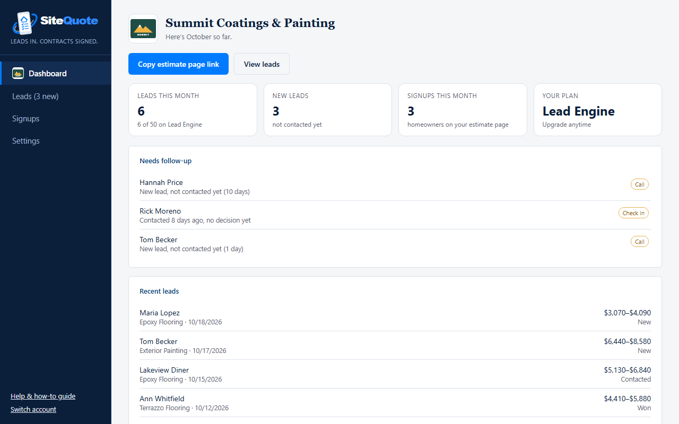Open Settings from sidebar
Screen dimensions: 679x424
tap(26, 141)
